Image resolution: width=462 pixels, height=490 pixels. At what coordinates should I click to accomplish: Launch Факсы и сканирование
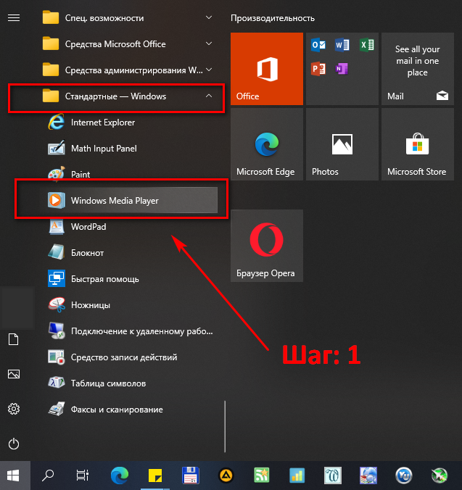(x=129, y=409)
